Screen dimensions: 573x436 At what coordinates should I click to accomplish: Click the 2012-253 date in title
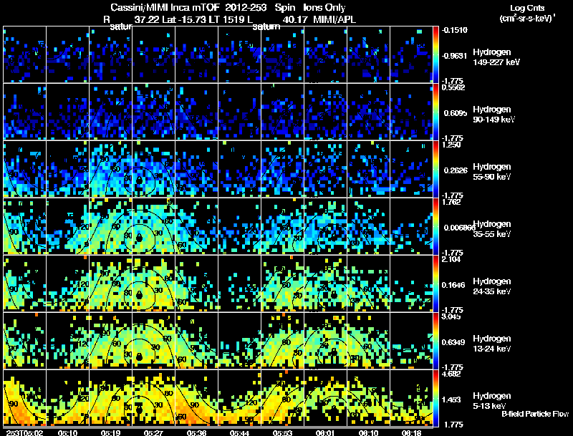tap(246, 7)
